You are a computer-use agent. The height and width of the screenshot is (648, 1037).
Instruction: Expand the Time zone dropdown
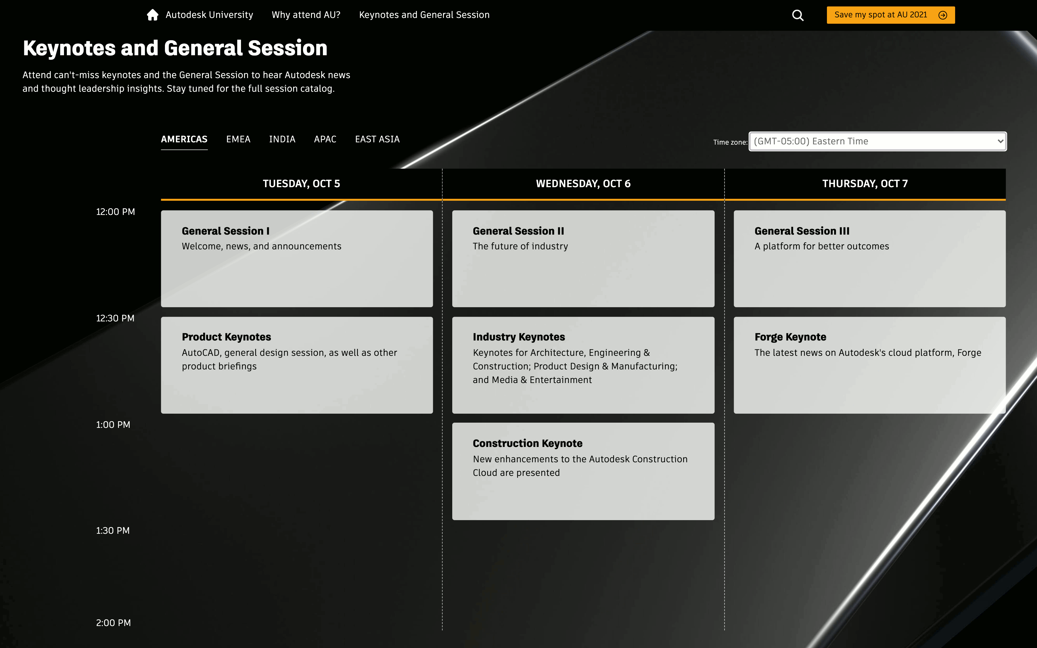[877, 141]
